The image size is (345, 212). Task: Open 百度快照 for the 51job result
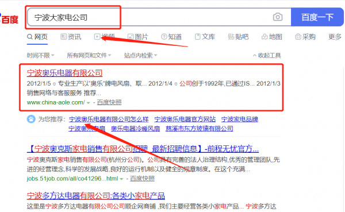click(142, 179)
